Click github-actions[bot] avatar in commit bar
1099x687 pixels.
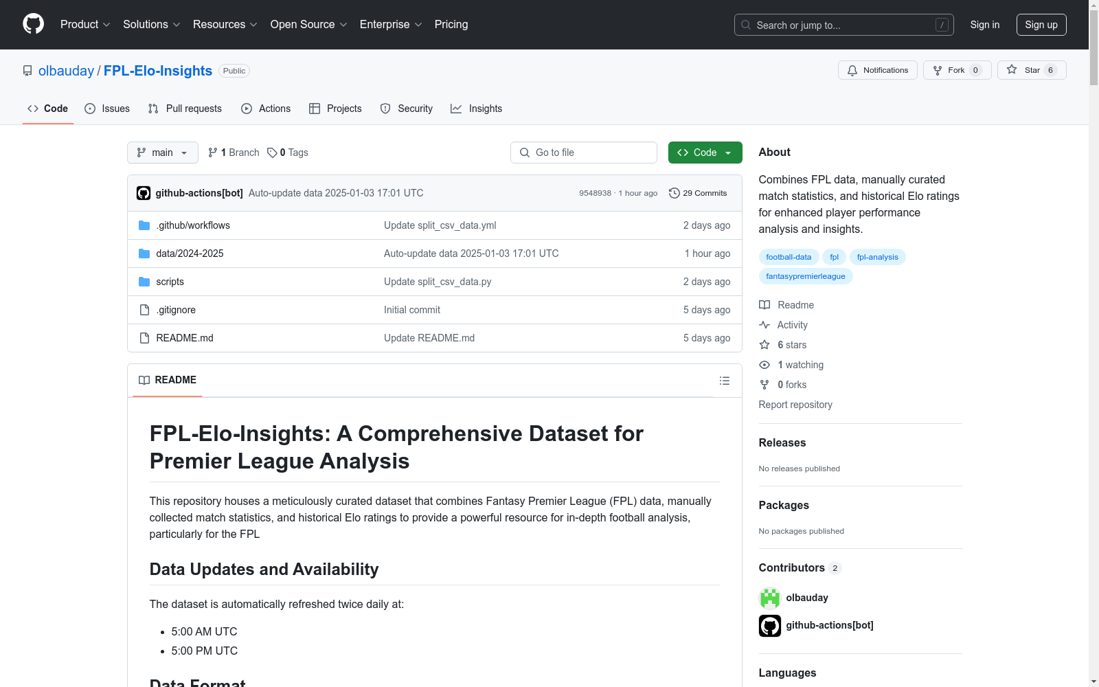(x=144, y=193)
